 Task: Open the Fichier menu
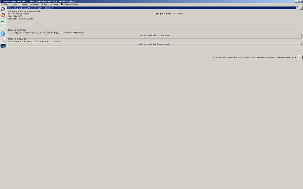(x=4, y=4)
